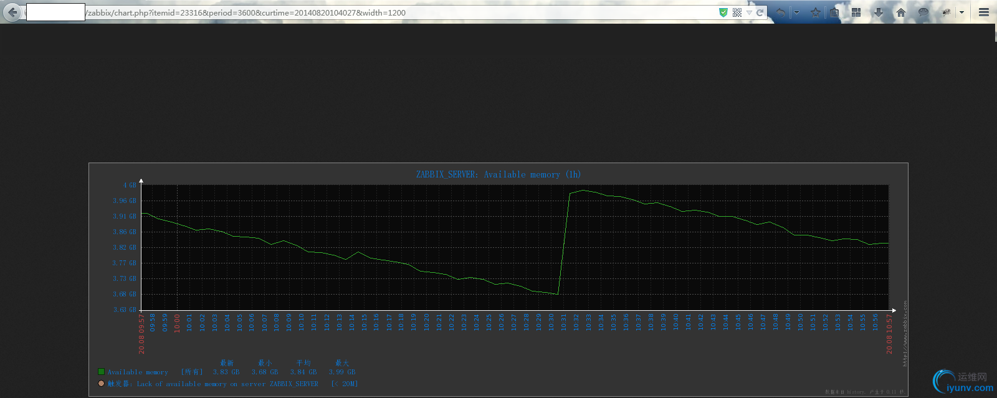997x398 pixels.
Task: Open downloads with the down arrow icon
Action: pos(879,12)
